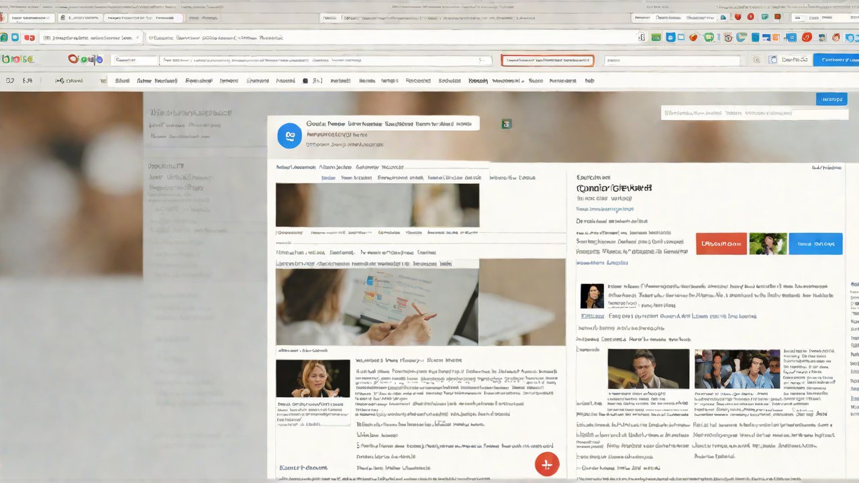The height and width of the screenshot is (483, 859).
Task: Click the small dark square icon in menu row
Action: [305, 81]
